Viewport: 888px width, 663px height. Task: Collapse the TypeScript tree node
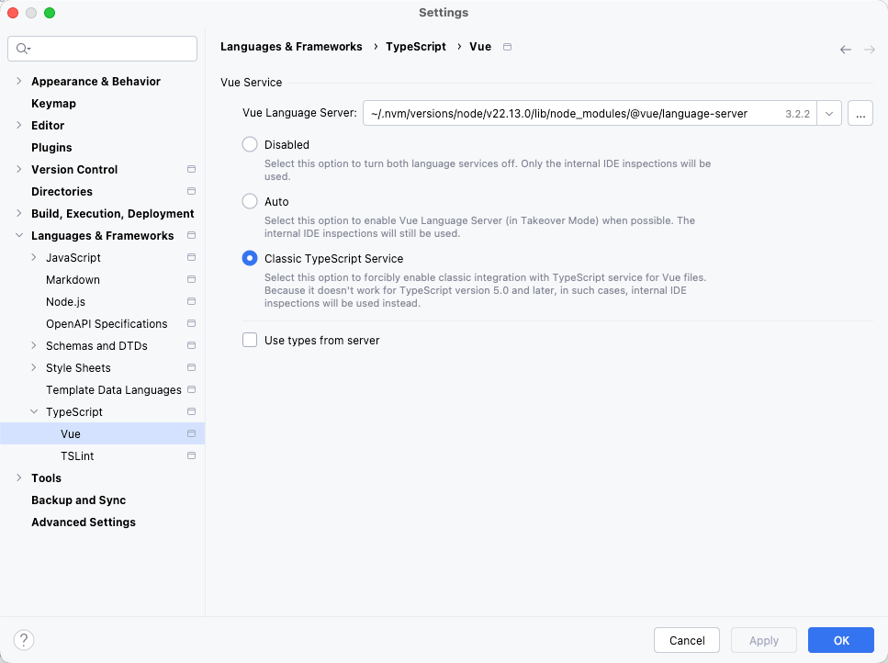tap(34, 412)
